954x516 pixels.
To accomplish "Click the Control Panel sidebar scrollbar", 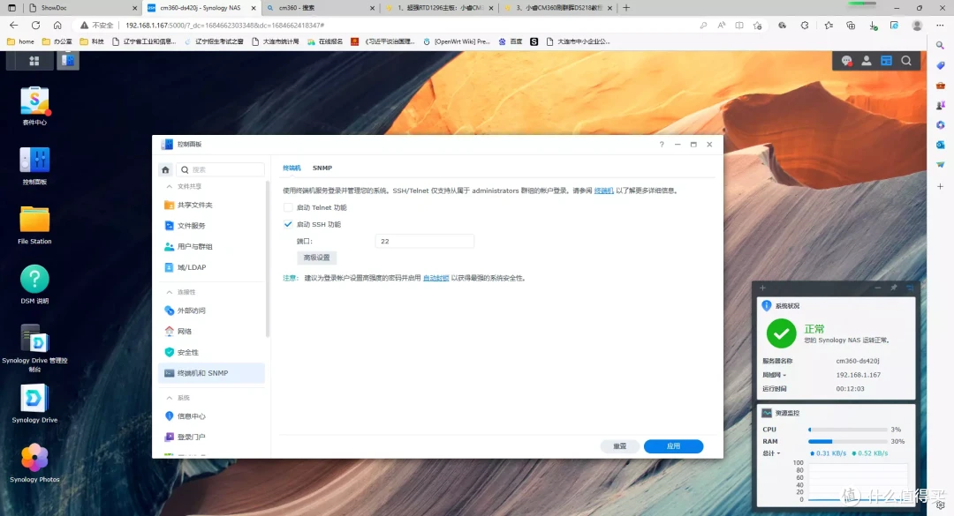I will (x=268, y=259).
